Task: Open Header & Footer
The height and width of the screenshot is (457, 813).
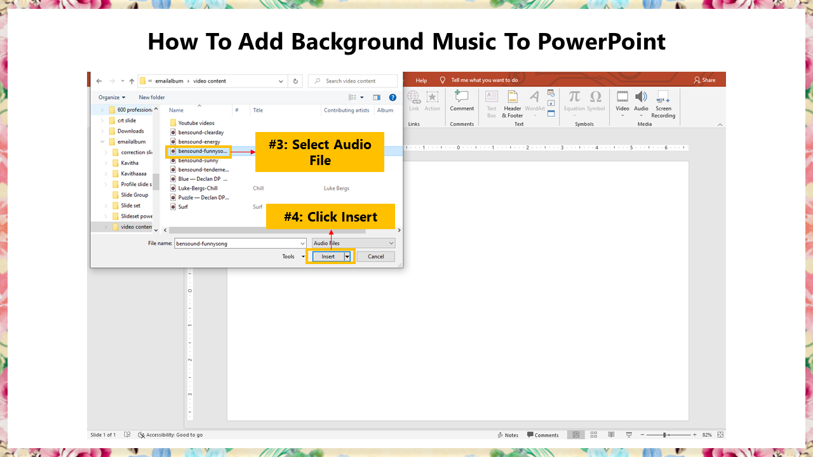Action: pos(513,104)
